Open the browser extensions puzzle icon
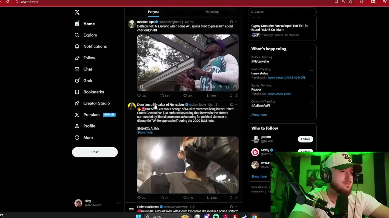The height and width of the screenshot is (218, 389). [x=361, y=2]
